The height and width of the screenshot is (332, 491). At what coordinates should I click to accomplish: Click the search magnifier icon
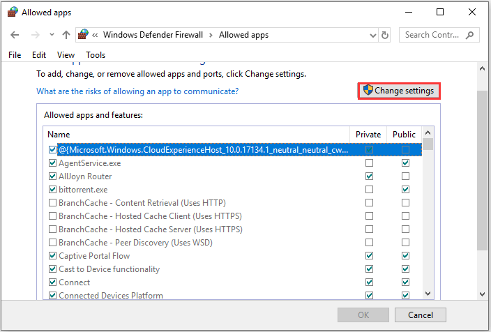(469, 35)
